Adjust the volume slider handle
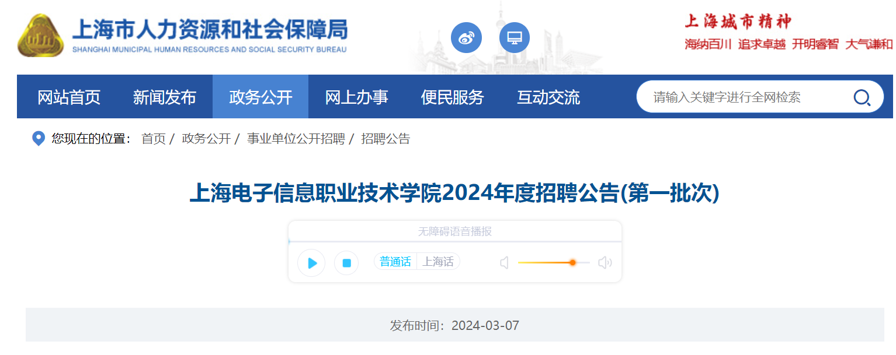896x355 pixels. click(572, 263)
